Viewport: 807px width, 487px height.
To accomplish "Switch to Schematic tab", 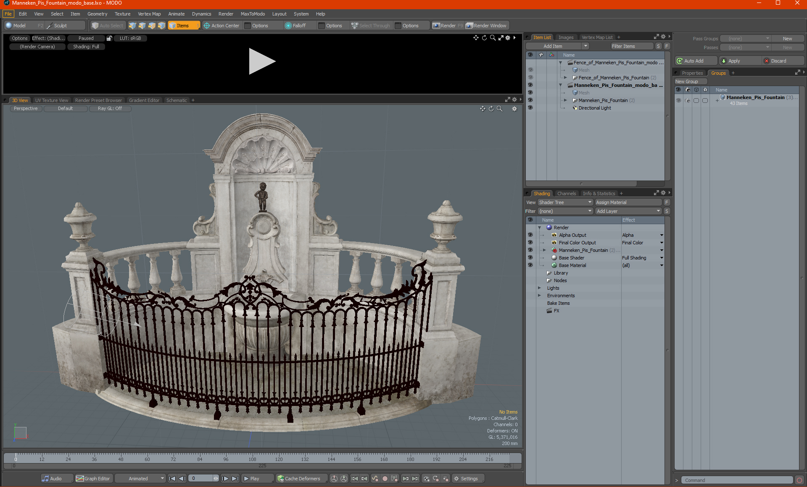I will (177, 100).
